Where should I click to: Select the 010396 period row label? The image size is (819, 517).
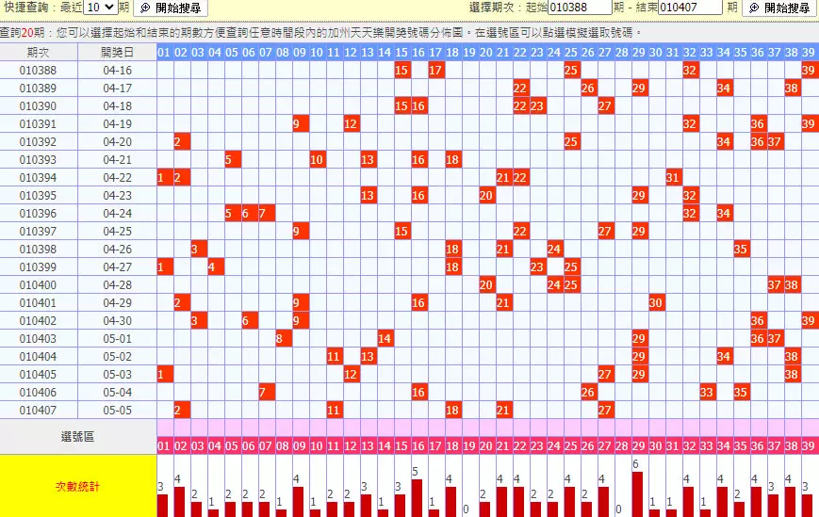pos(39,214)
